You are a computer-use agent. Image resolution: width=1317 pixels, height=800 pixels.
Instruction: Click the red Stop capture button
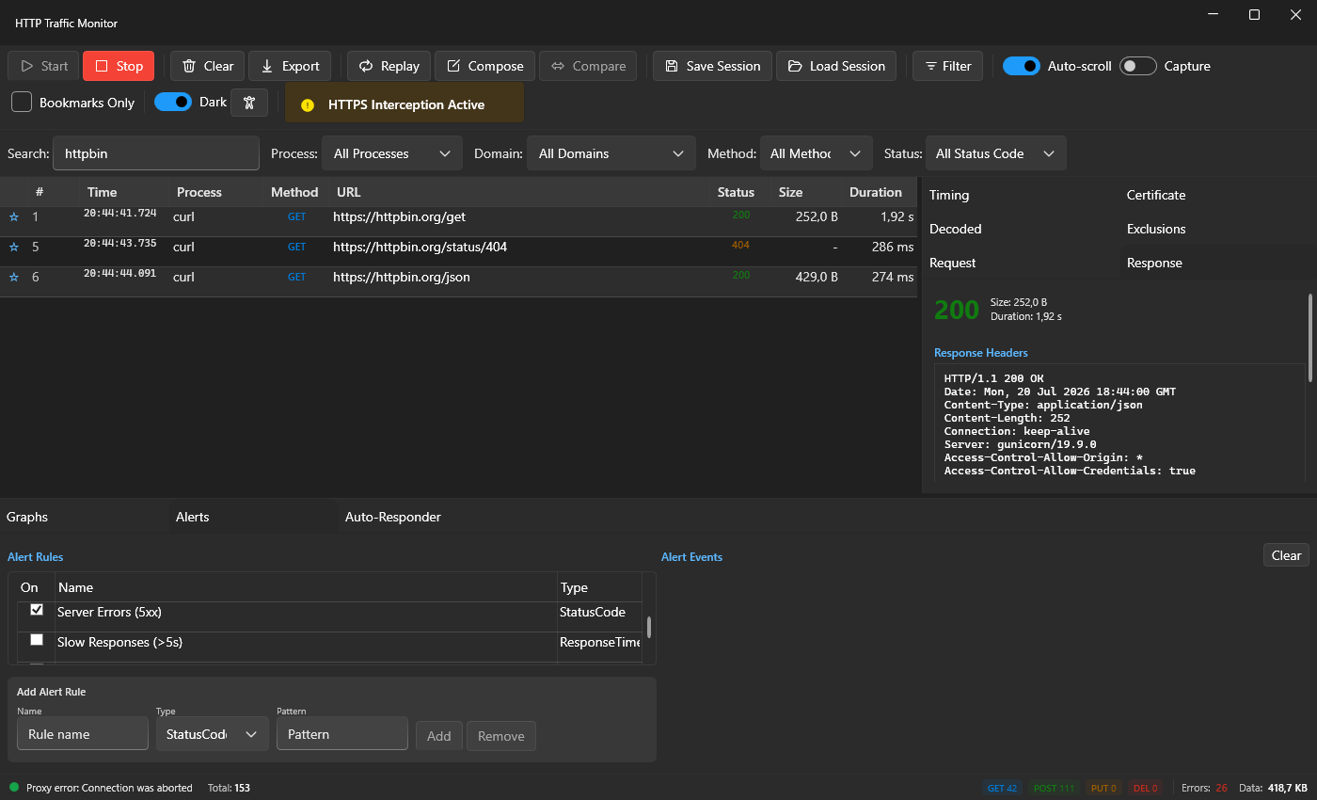[119, 66]
